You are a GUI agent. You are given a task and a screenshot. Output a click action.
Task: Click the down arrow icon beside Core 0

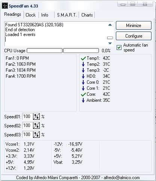83,82
